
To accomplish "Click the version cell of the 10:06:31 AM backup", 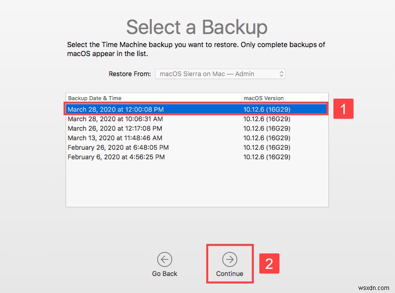I will 267,119.
